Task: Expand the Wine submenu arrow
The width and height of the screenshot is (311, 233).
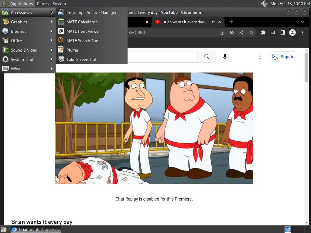Action: 52,69
